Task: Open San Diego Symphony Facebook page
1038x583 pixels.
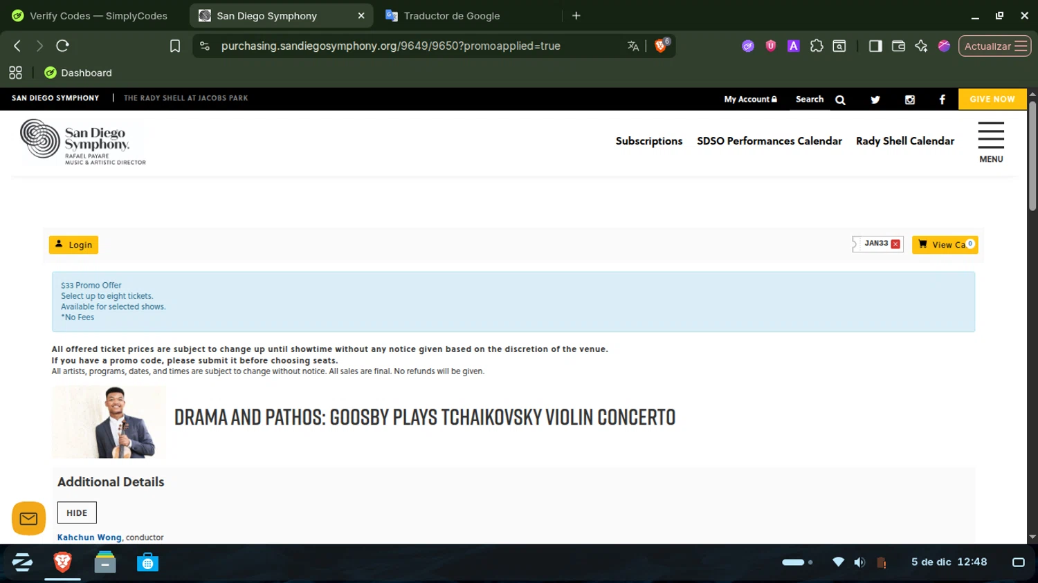Action: pos(942,100)
